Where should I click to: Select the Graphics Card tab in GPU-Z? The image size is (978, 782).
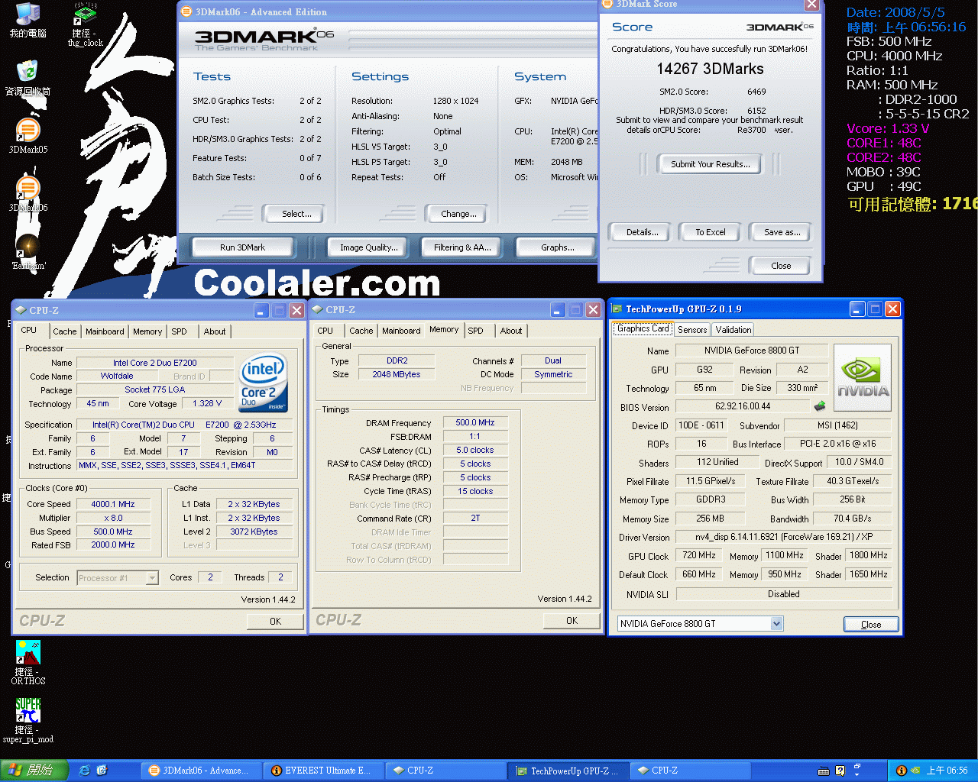643,328
